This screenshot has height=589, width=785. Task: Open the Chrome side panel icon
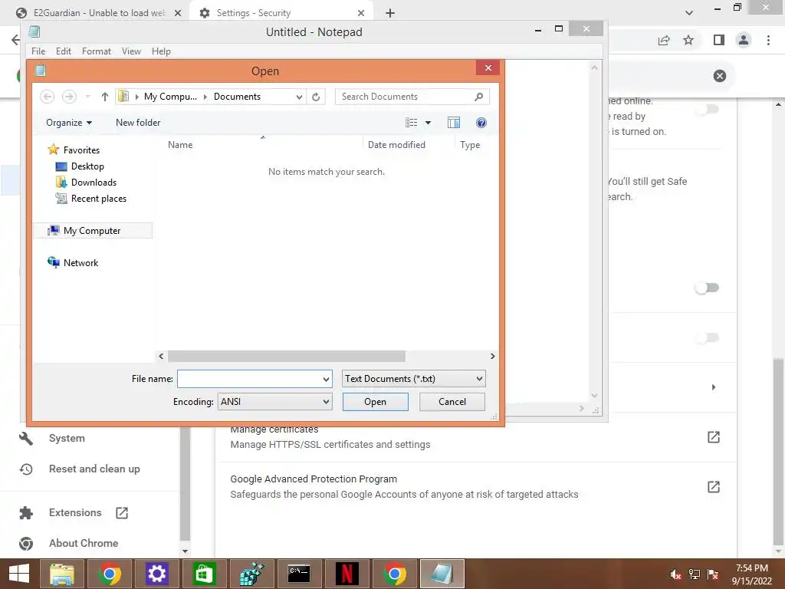tap(719, 40)
